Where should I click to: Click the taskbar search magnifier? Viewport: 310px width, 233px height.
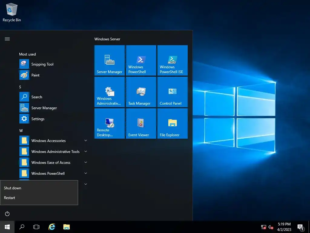[22, 227]
